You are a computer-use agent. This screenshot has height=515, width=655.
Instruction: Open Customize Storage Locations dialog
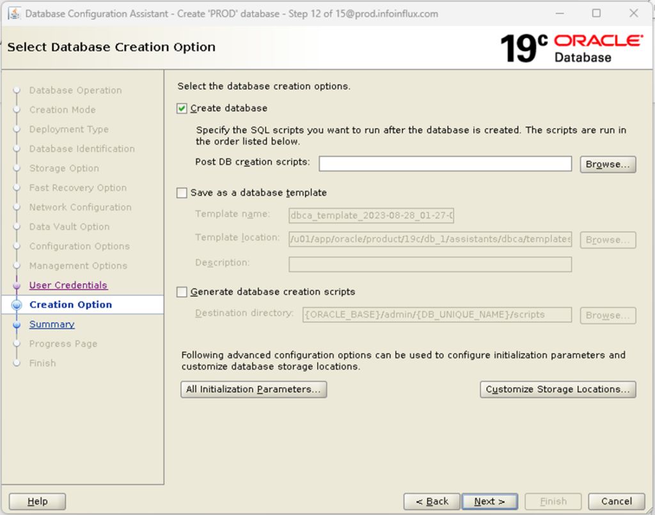click(x=557, y=389)
